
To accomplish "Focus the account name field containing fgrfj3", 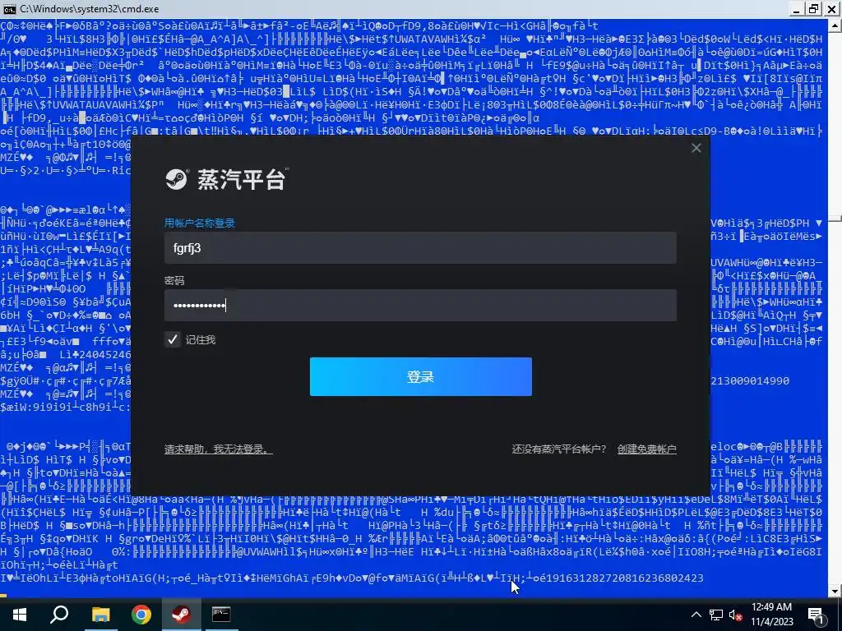I will click(420, 248).
